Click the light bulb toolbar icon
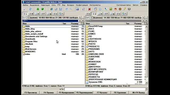Screen dimensions: 170x95 click(x=24, y=9)
